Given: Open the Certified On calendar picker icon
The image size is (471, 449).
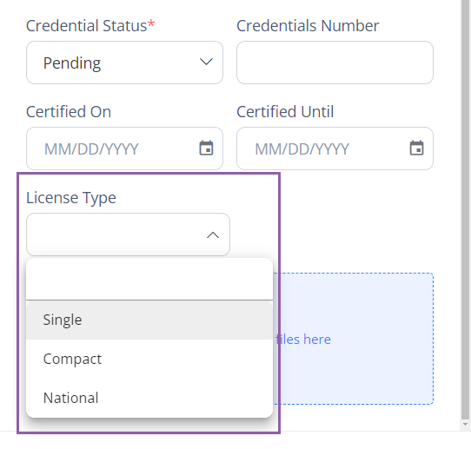Looking at the screenshot, I should coord(206,148).
